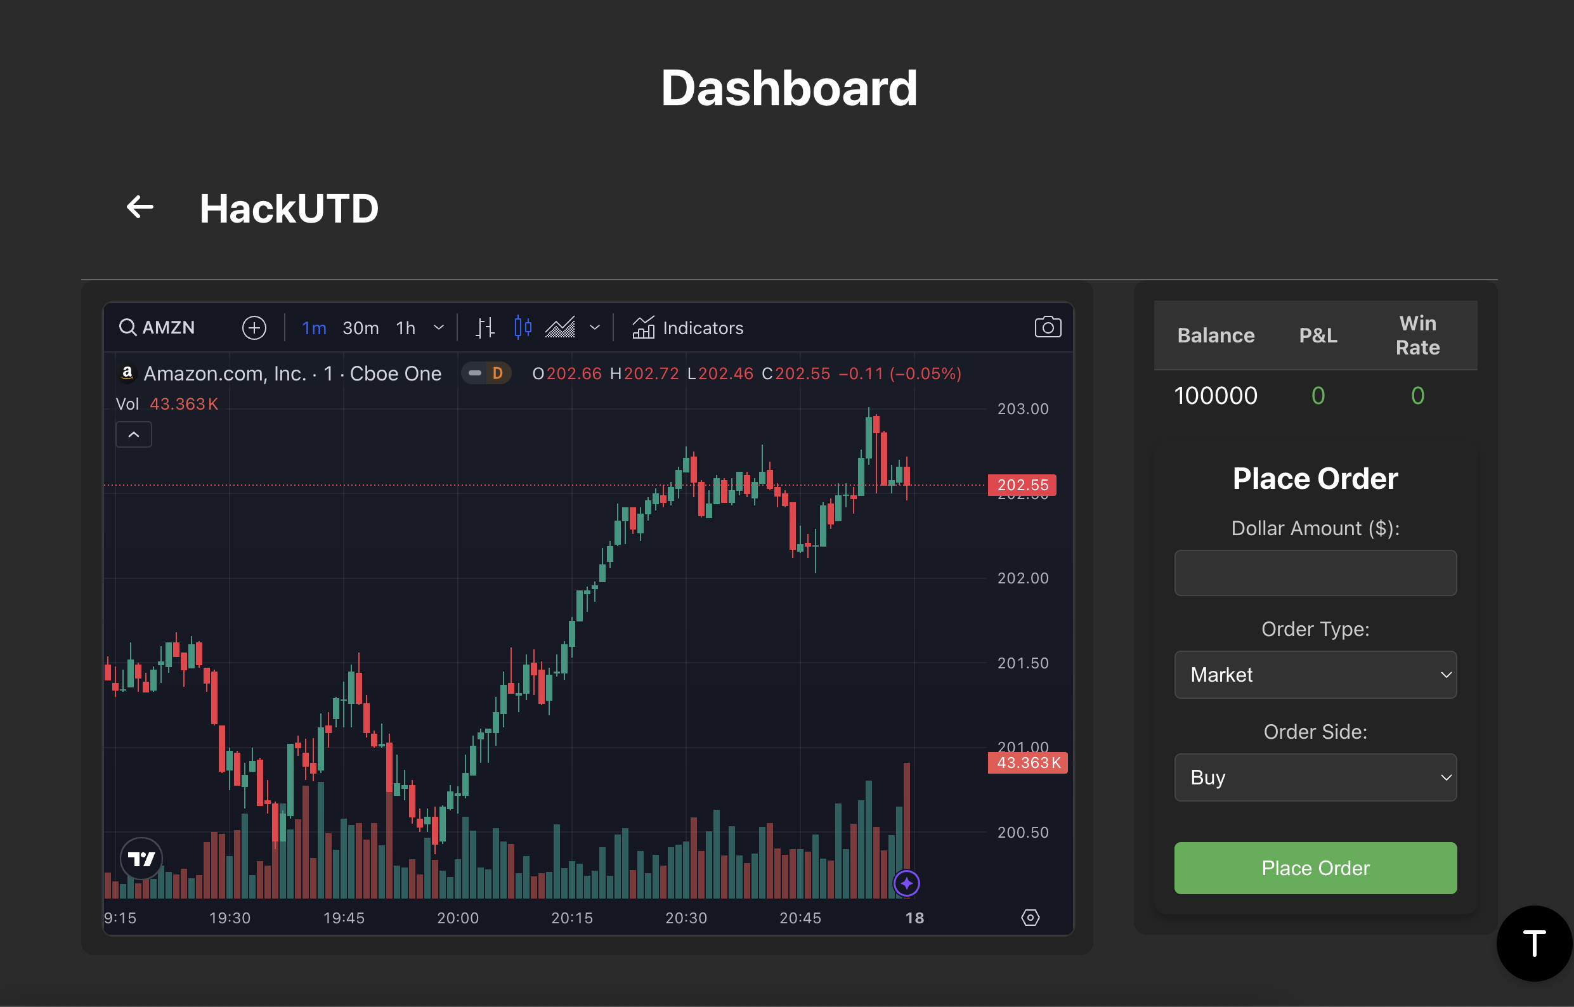The height and width of the screenshot is (1007, 1574).
Task: Expand the time interval dropdown arrow
Action: 439,328
